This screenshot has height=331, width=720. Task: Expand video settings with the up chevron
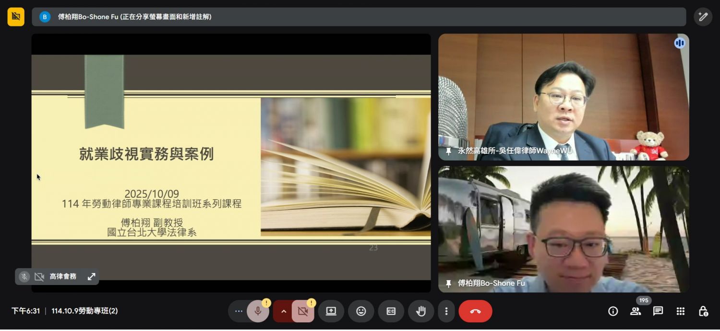283,311
